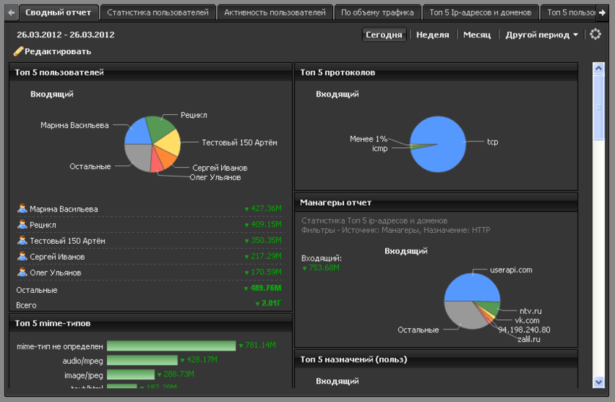Open the Другой период dropdown
The image size is (615, 402).
pyautogui.click(x=541, y=34)
